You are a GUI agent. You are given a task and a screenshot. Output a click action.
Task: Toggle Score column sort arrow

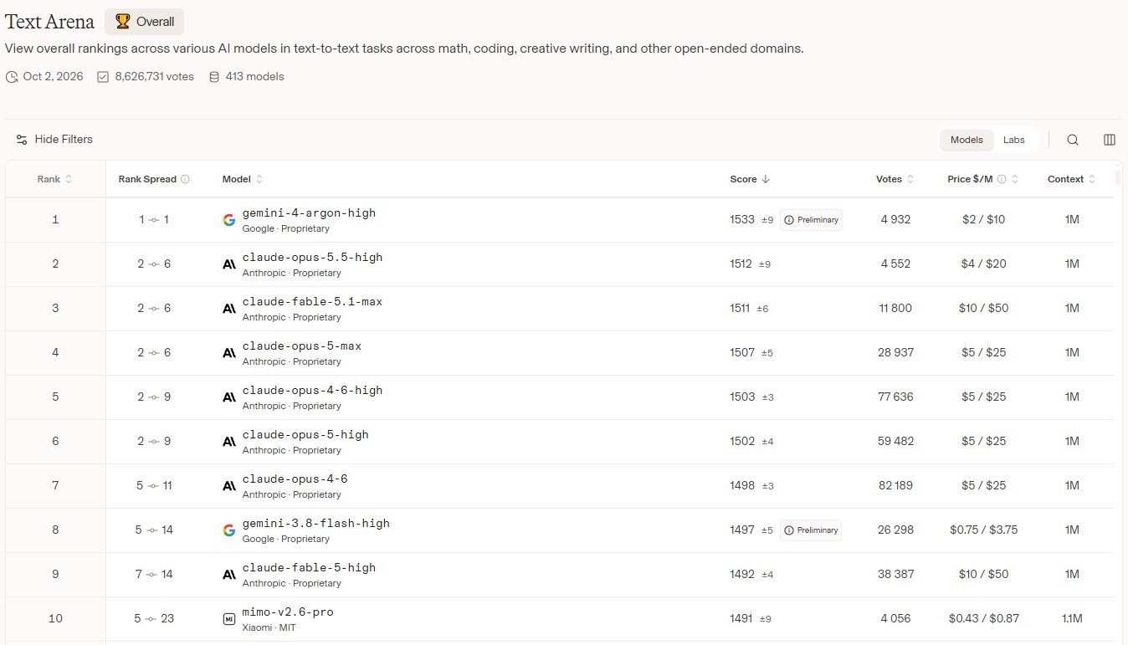click(x=766, y=179)
